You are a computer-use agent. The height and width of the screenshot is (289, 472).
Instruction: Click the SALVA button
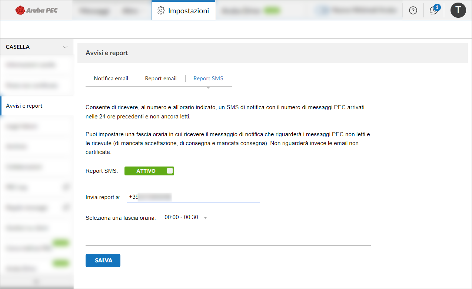tap(103, 260)
